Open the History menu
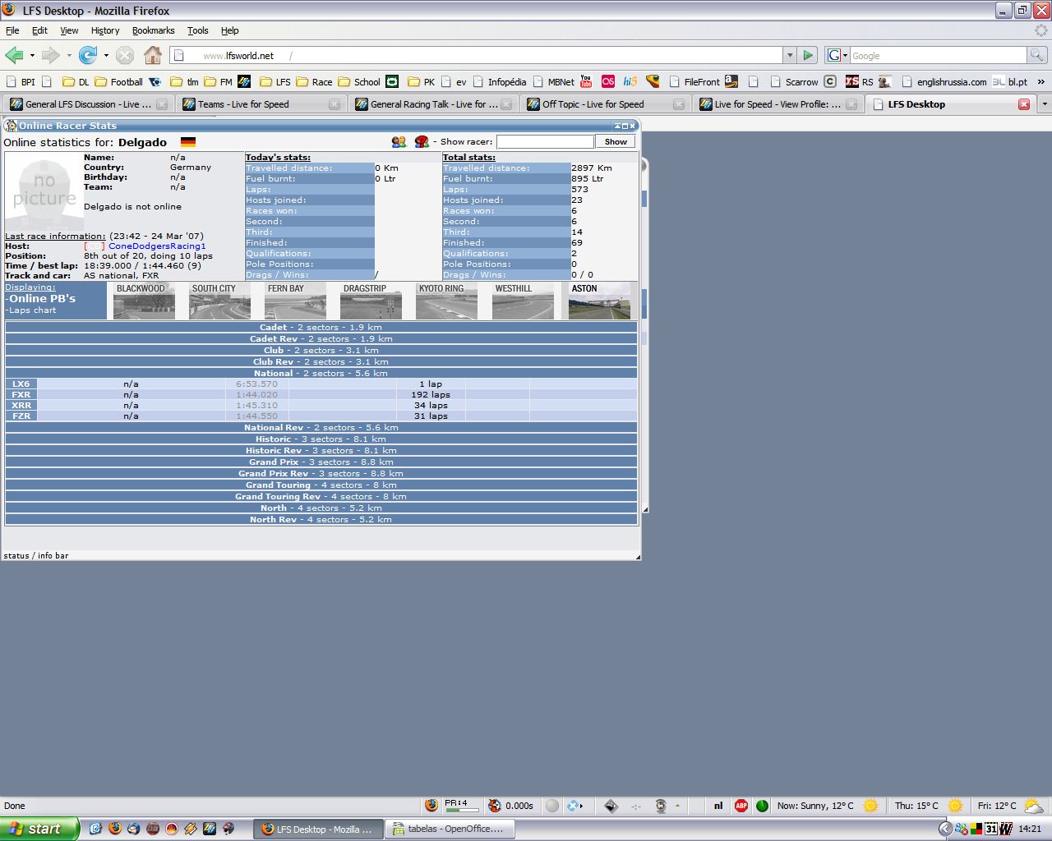Image resolution: width=1052 pixels, height=841 pixels. (105, 30)
